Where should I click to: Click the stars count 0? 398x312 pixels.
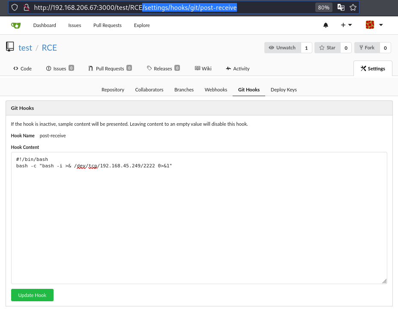[x=346, y=48]
